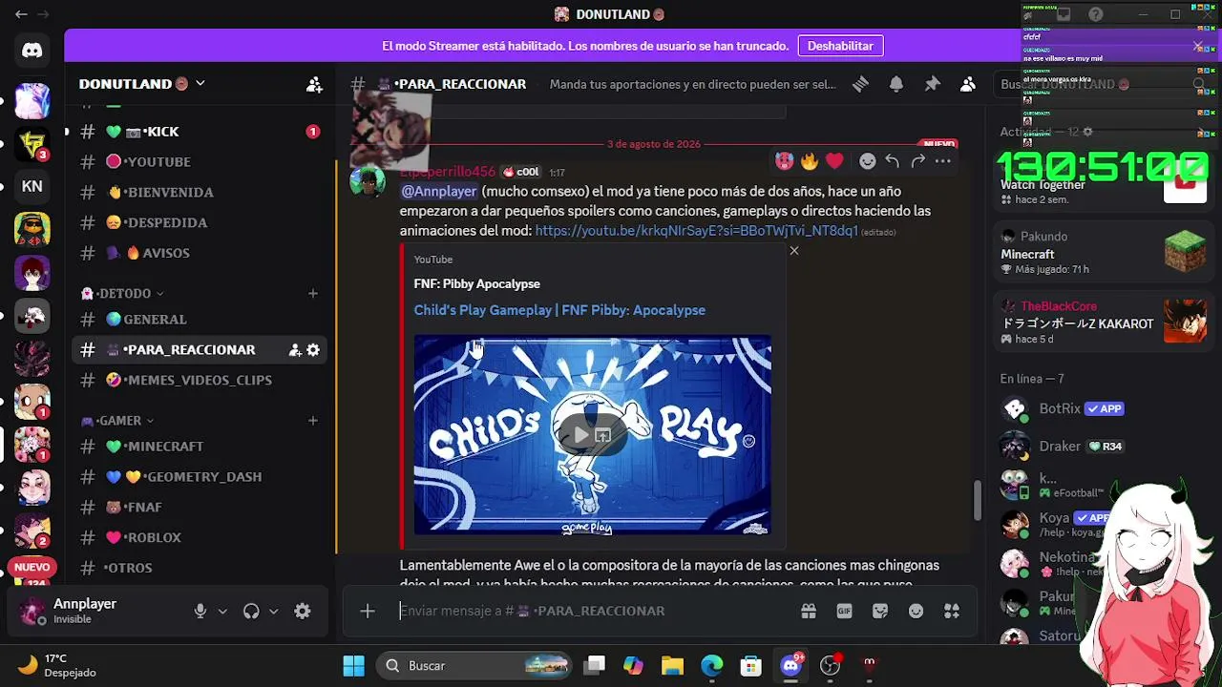Image resolution: width=1222 pixels, height=687 pixels.
Task: Click Deshabilitar to disable Streamer mode
Action: 840,46
